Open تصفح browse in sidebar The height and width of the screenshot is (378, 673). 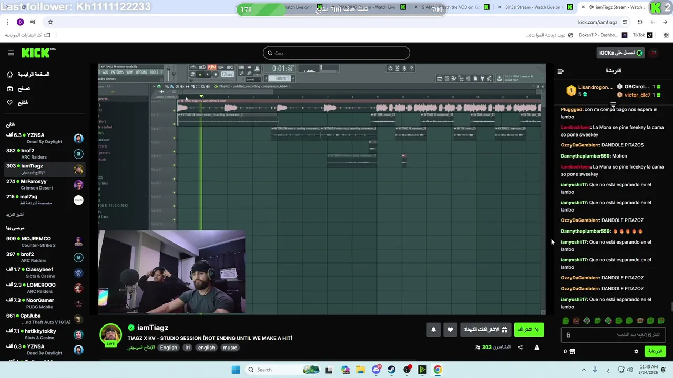(x=18, y=89)
